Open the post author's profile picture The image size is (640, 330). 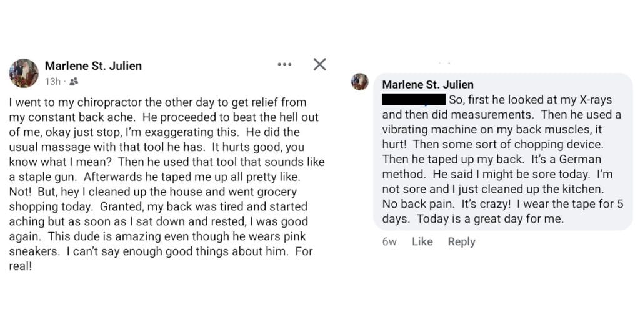pyautogui.click(x=24, y=73)
